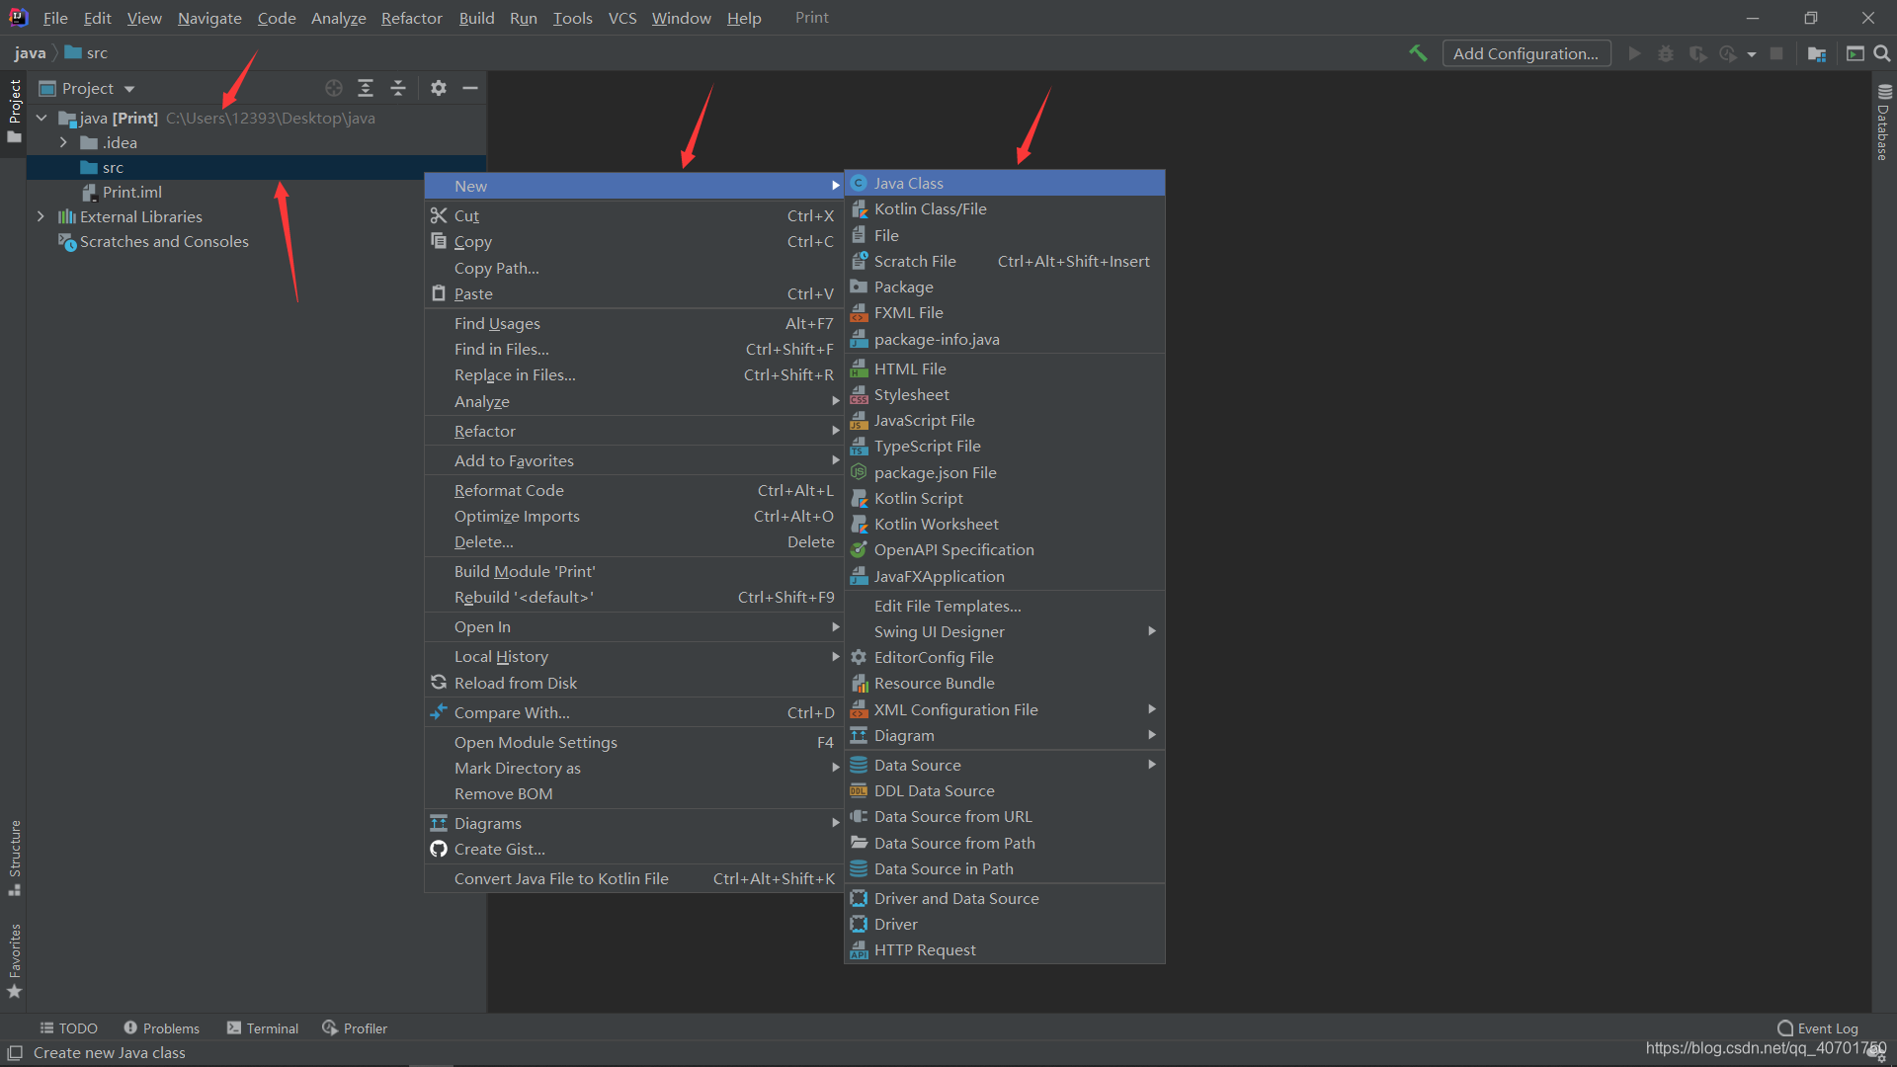Toggle the Database tool window
The height and width of the screenshot is (1067, 1897).
pyautogui.click(x=1883, y=123)
